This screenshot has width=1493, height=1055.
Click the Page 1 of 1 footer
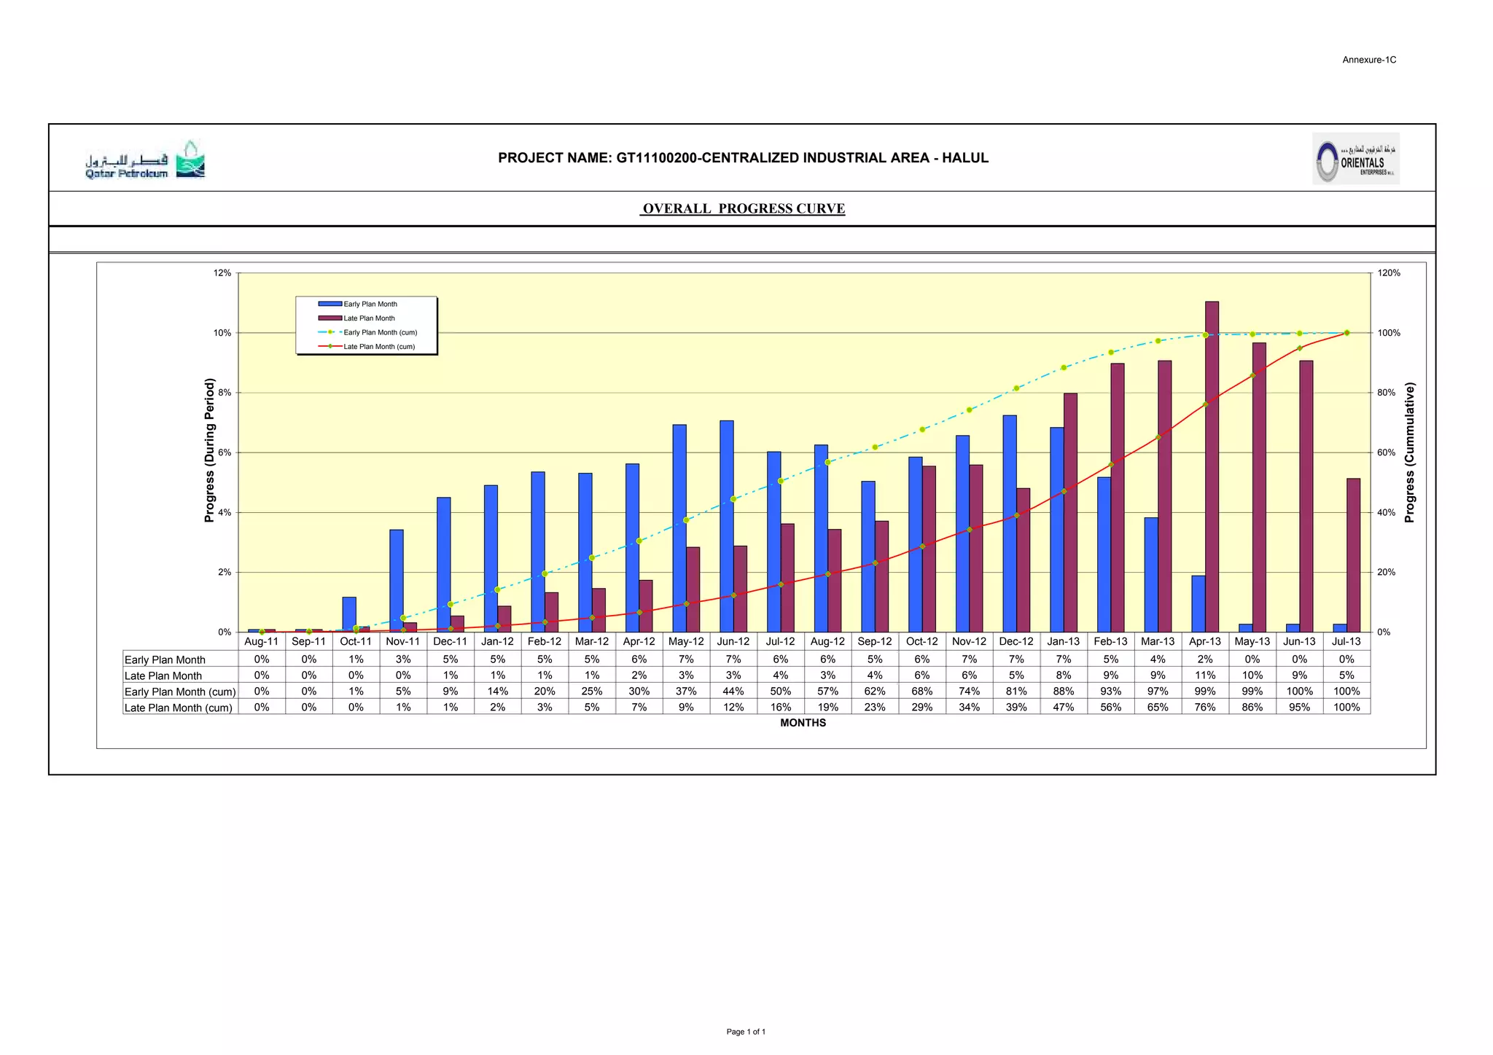[745, 1032]
